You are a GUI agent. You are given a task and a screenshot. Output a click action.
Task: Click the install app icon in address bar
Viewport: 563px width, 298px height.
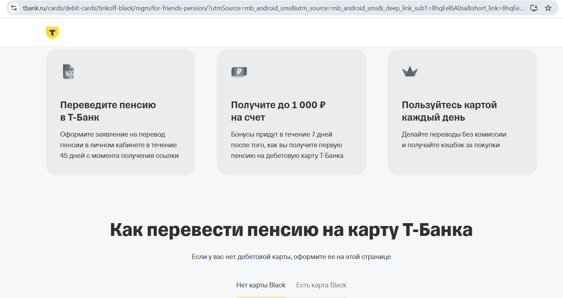(x=534, y=8)
